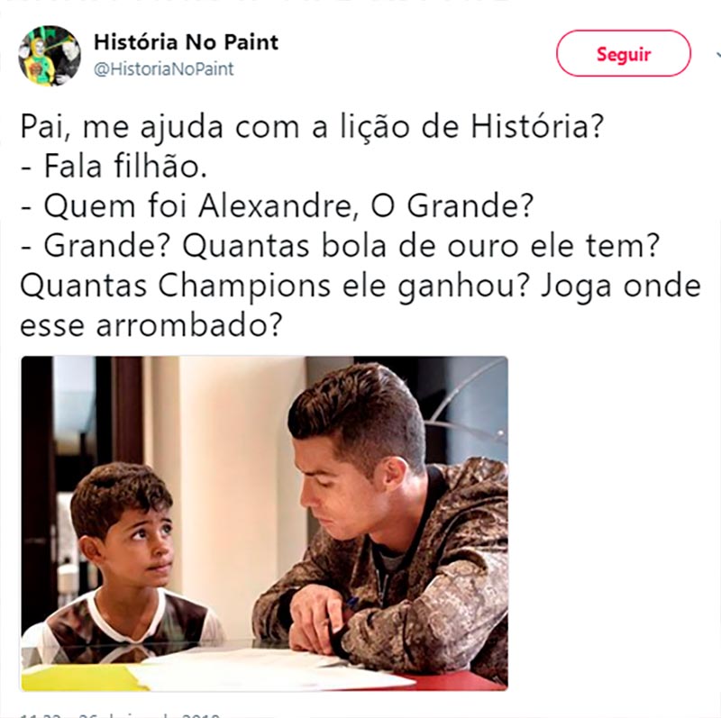Click the text 'Quantas bola de ouro ele tem?'
Screen dimensions: 721x718
coord(421,245)
